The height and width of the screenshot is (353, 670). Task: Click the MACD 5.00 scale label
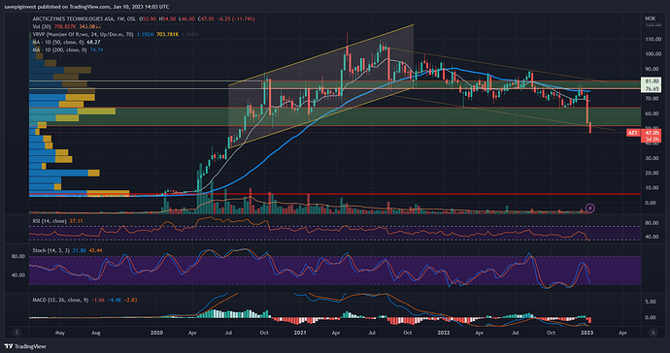(x=651, y=302)
